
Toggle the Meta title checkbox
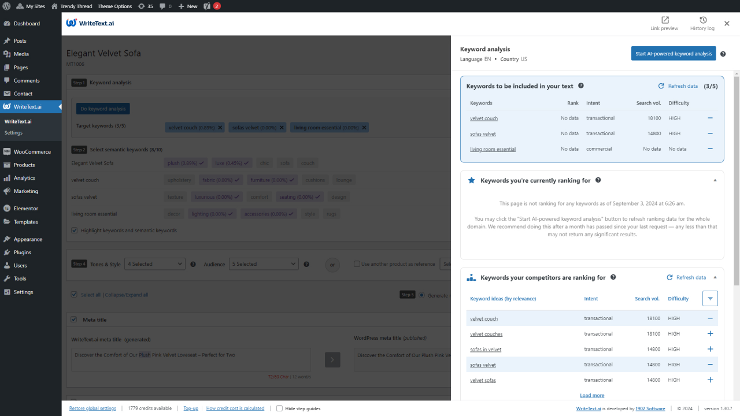coord(75,320)
